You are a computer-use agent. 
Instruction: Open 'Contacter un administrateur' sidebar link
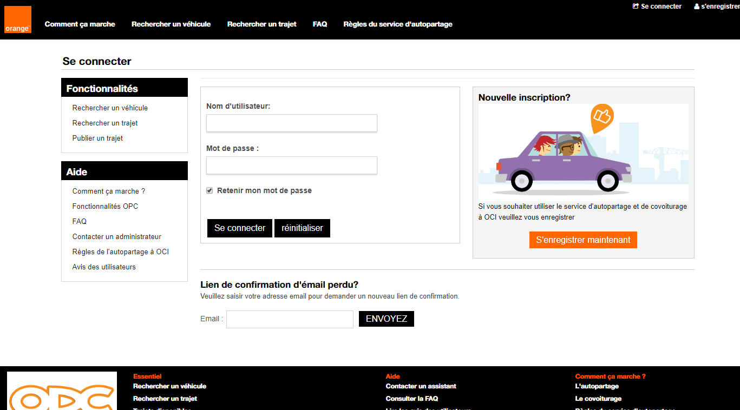tap(117, 237)
